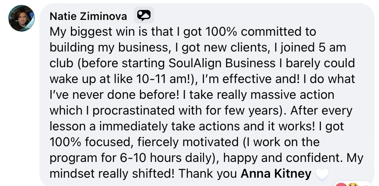Open the comment's reactions summary pill

353,184
